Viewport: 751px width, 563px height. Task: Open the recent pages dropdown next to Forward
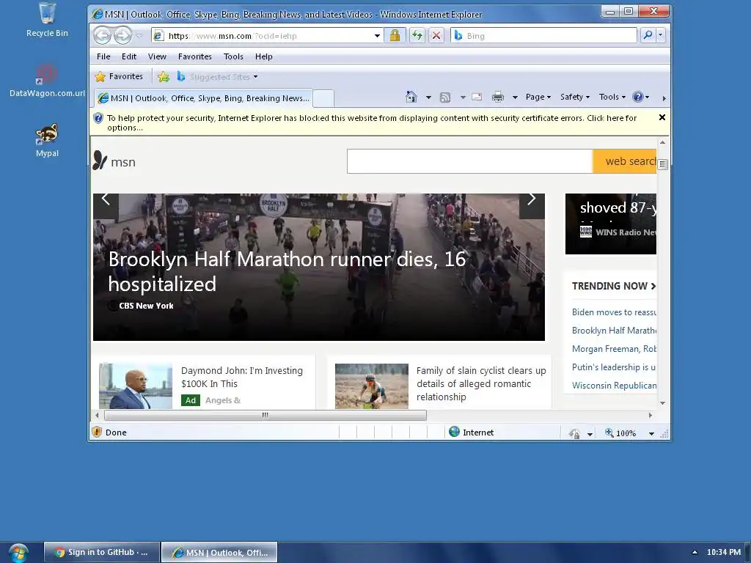[x=139, y=36]
